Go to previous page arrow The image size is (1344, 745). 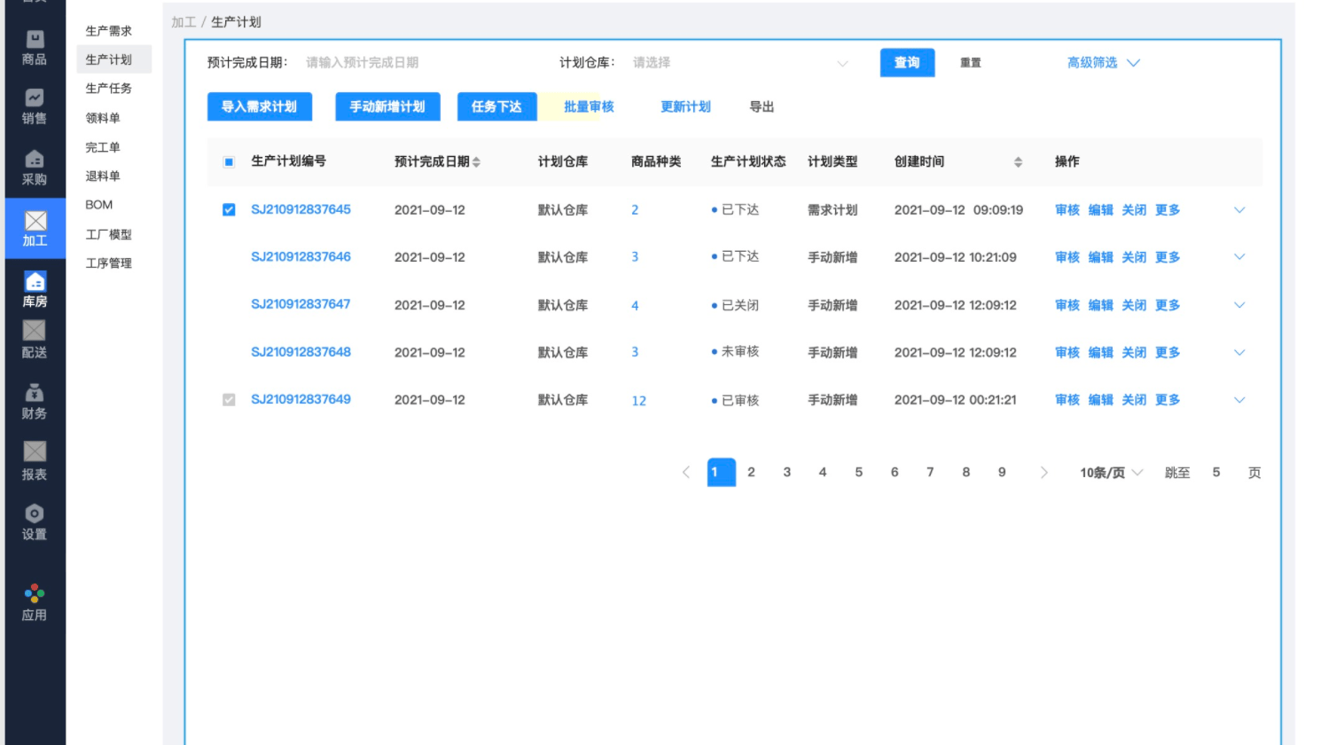point(685,473)
